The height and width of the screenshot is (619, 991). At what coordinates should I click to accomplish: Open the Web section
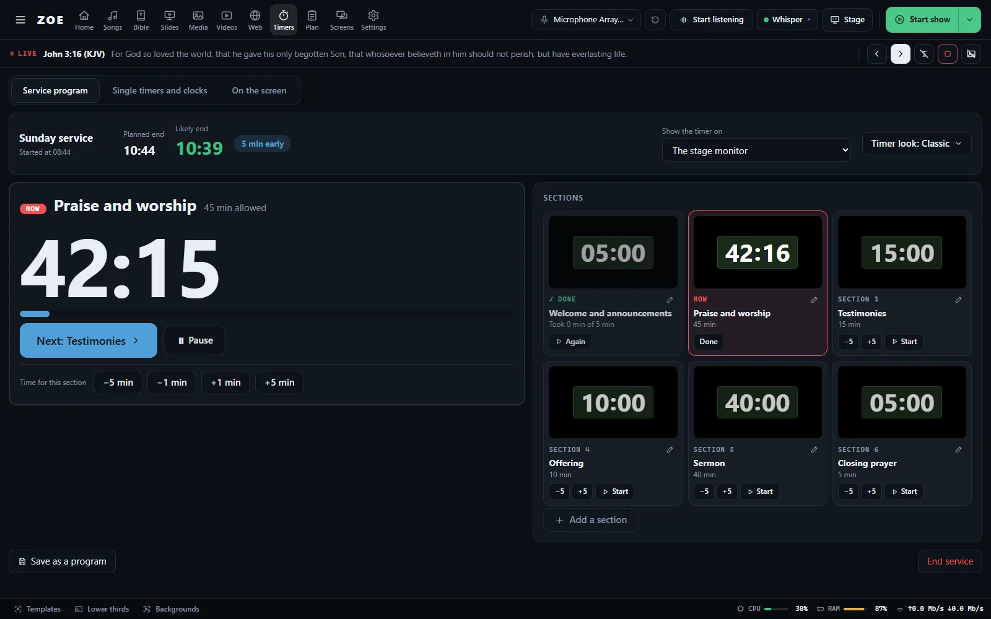pyautogui.click(x=255, y=20)
